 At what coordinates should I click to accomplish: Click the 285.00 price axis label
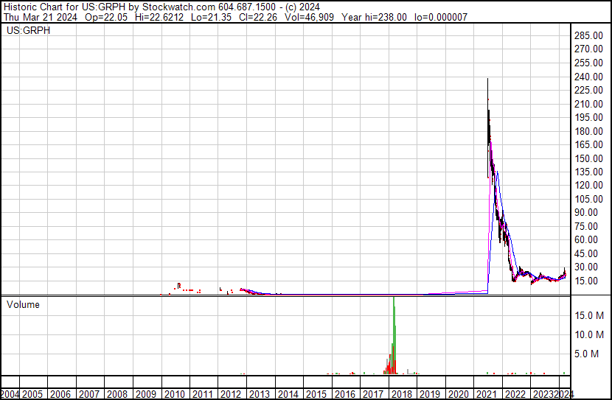pyautogui.click(x=591, y=36)
